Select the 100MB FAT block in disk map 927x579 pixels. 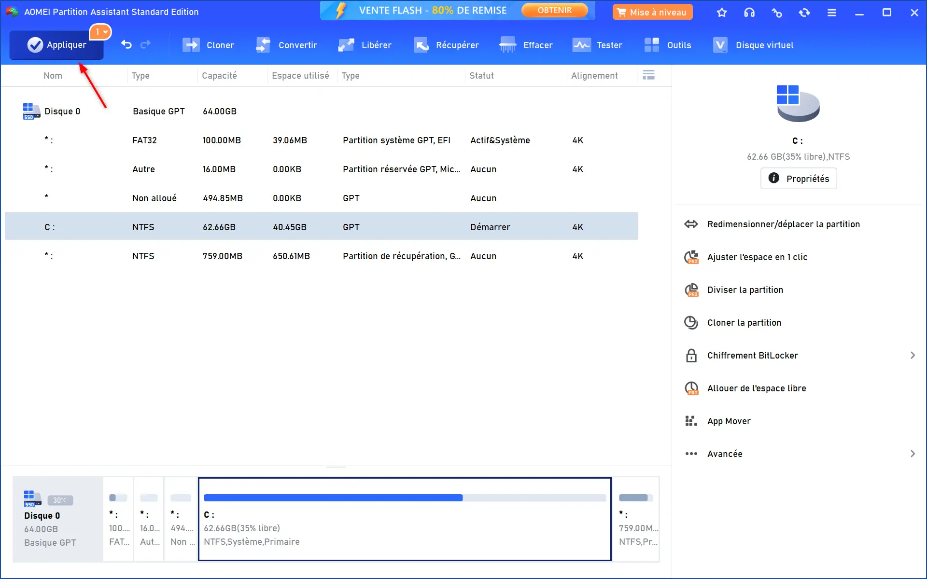[x=119, y=519]
